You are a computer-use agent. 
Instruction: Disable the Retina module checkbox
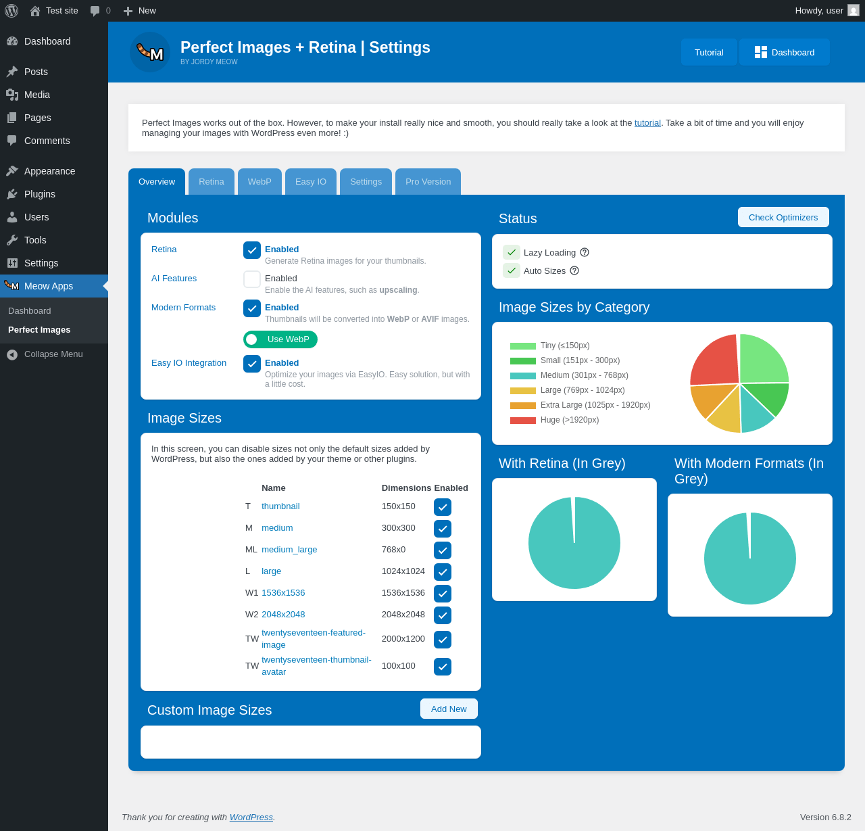point(252,250)
